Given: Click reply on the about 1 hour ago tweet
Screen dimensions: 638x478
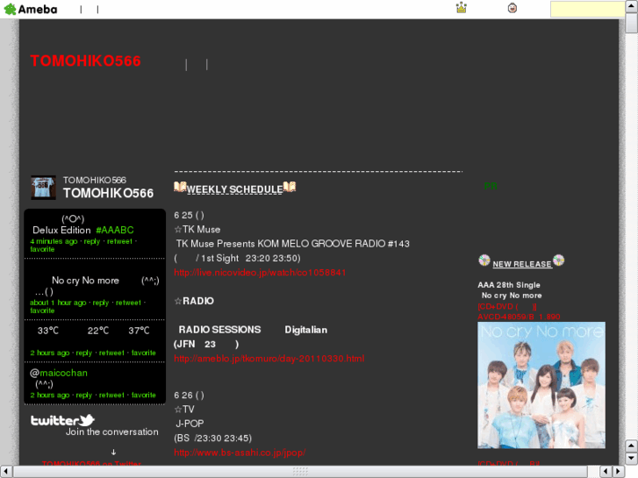Looking at the screenshot, I should pos(101,303).
